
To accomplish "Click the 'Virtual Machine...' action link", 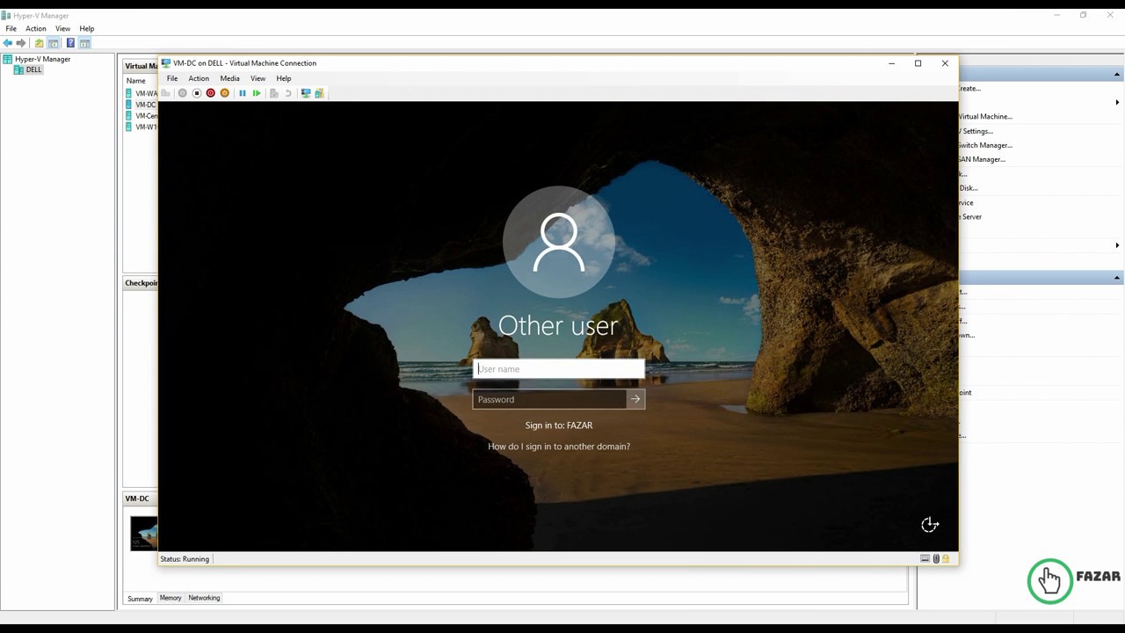I will tap(985, 116).
